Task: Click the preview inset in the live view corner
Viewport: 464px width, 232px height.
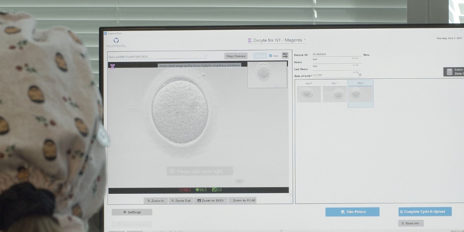Action: [x=267, y=75]
